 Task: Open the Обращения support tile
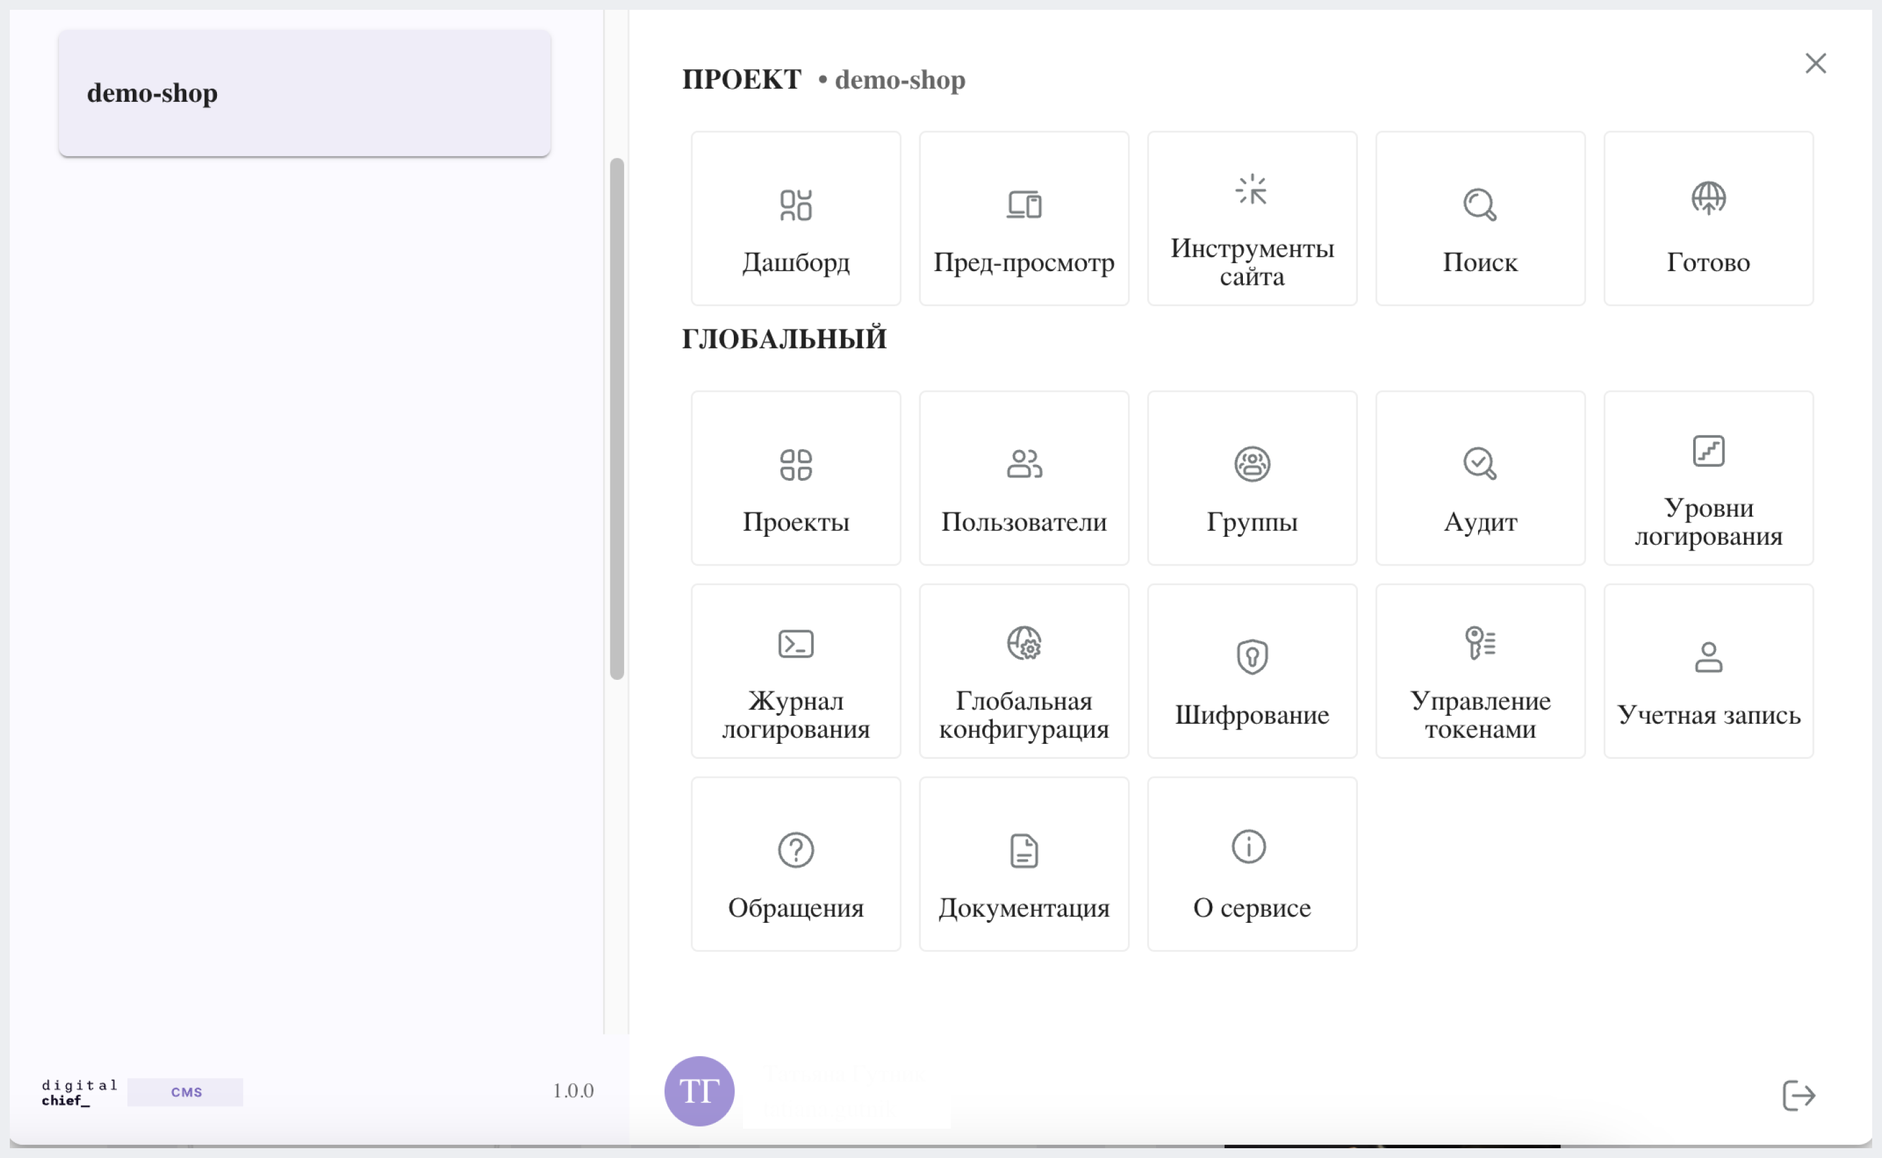coord(795,864)
